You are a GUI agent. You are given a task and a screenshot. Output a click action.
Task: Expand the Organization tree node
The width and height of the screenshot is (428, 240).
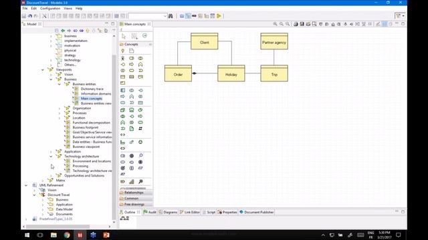(60, 108)
